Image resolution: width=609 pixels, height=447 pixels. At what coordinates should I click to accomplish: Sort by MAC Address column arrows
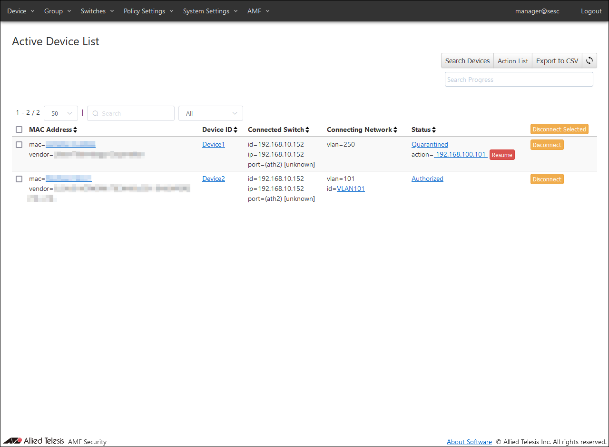[x=75, y=130]
